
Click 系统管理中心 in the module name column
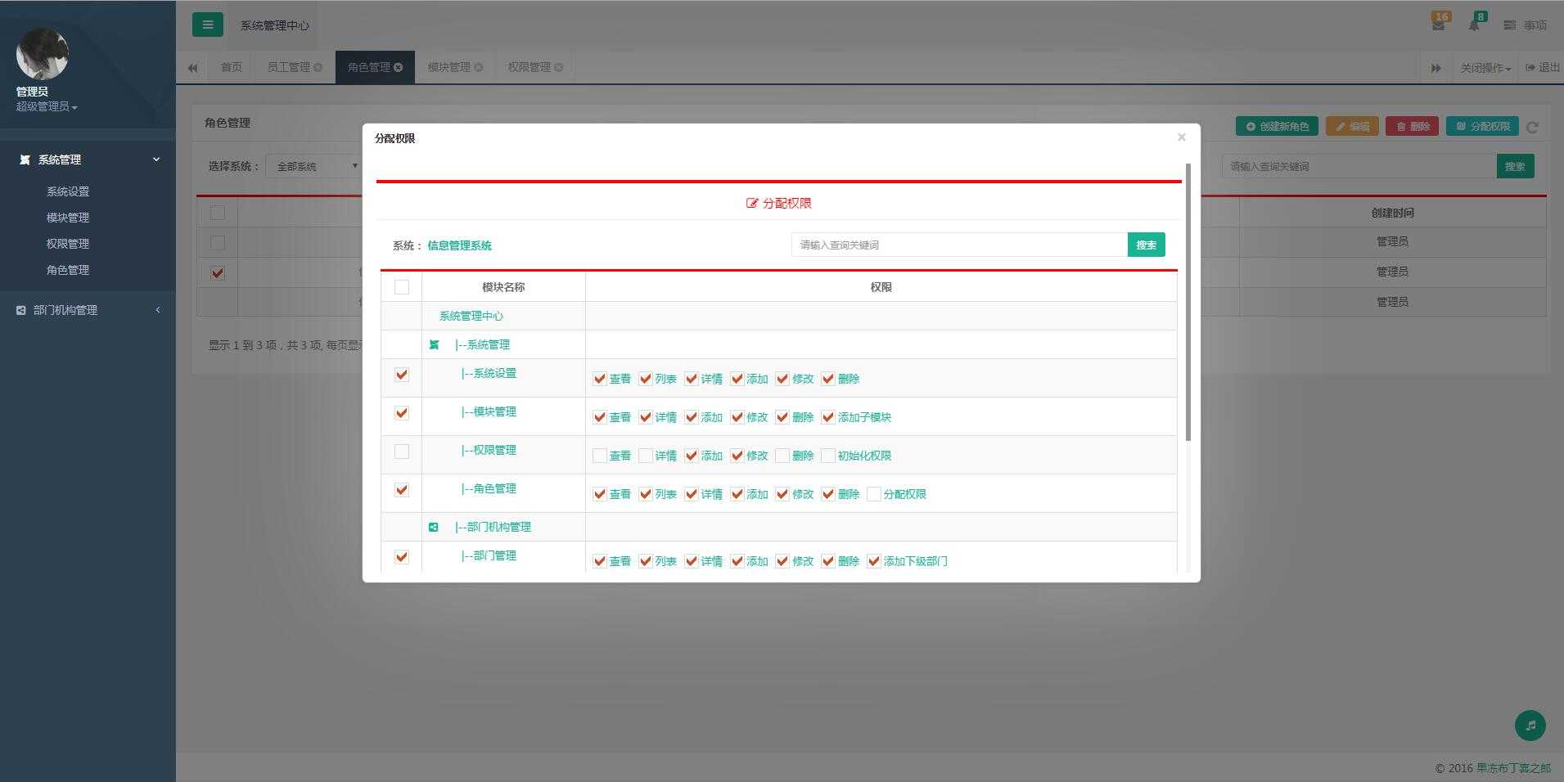(471, 316)
